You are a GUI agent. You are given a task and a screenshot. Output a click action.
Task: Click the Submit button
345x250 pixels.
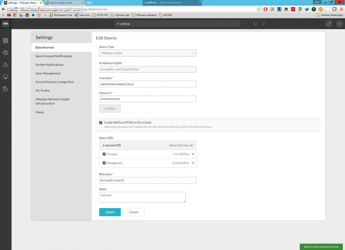(110, 212)
